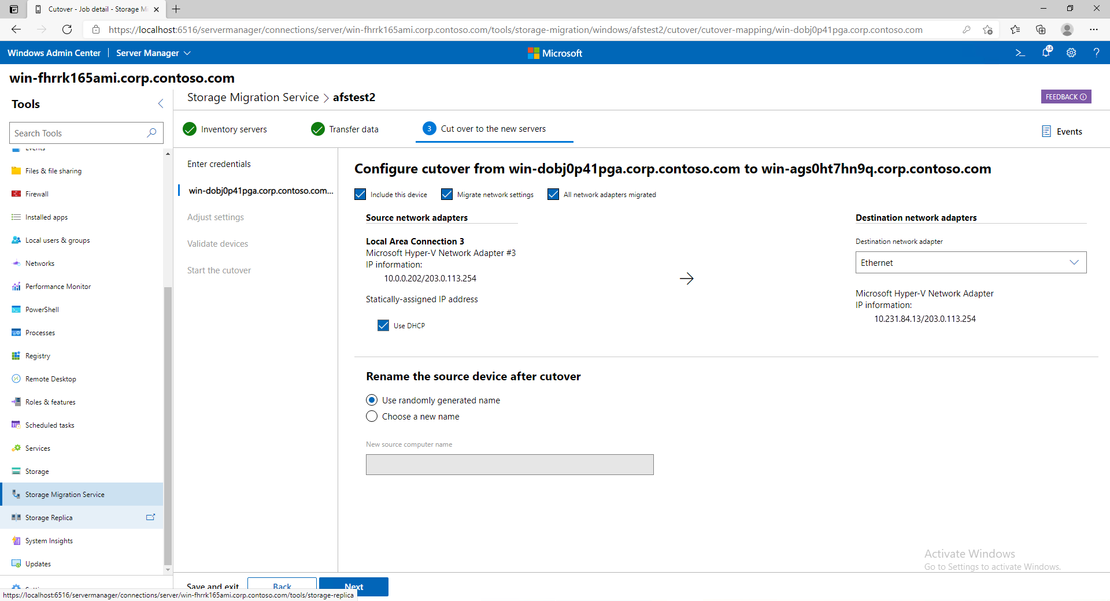Go back in browser history
This screenshot has width=1110, height=601.
point(16,29)
